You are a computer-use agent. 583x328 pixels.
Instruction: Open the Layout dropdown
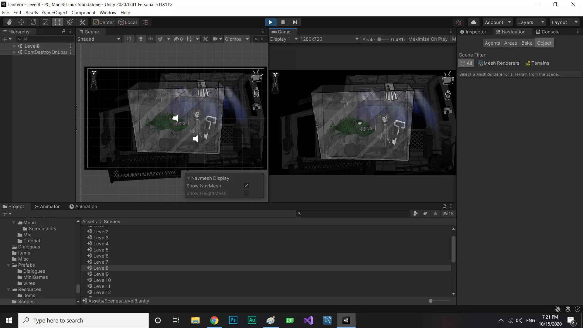(x=564, y=22)
